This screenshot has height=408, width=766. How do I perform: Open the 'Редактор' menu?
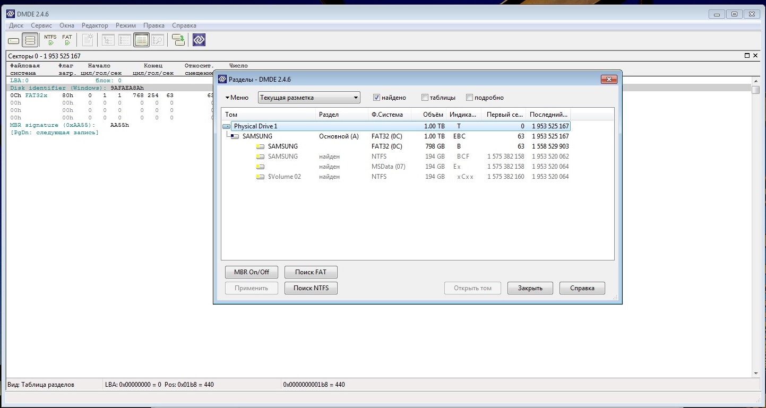pos(94,25)
